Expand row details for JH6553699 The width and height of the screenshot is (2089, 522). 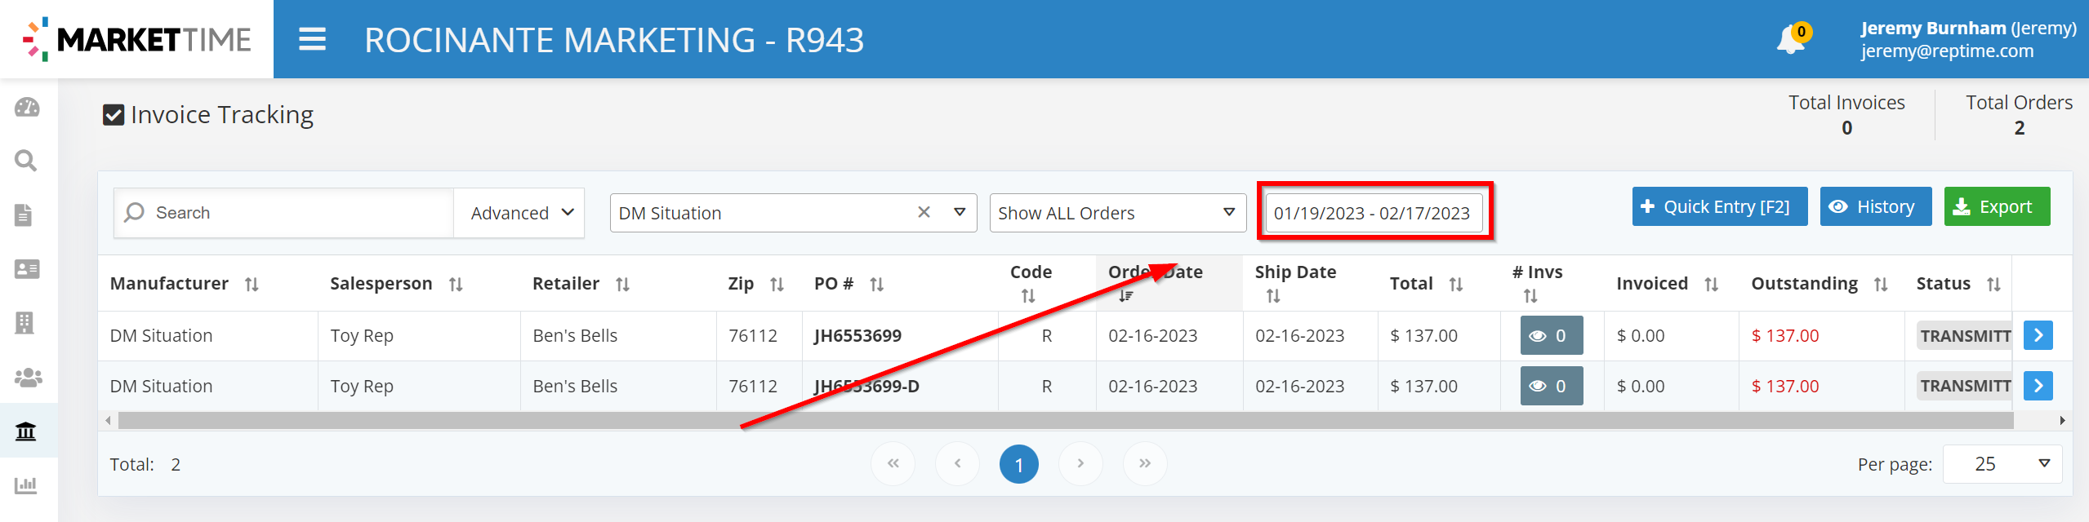pos(2038,335)
